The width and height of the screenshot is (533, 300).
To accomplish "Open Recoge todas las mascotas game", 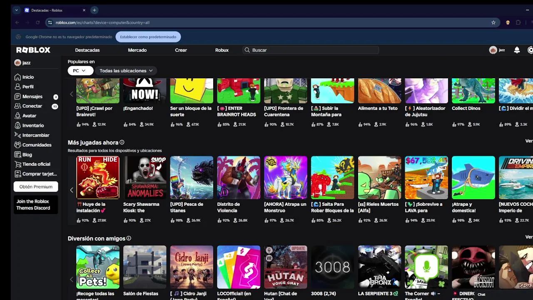I will click(x=98, y=267).
